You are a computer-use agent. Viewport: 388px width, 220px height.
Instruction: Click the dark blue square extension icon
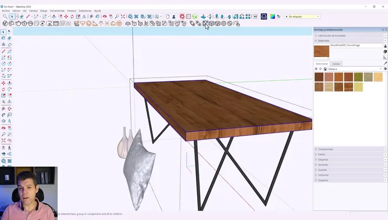[x=264, y=17]
